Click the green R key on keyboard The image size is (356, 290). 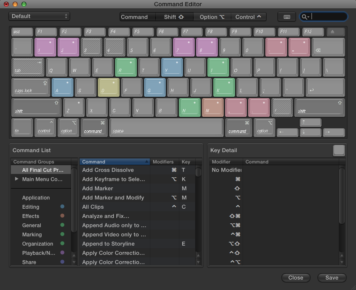coord(126,67)
